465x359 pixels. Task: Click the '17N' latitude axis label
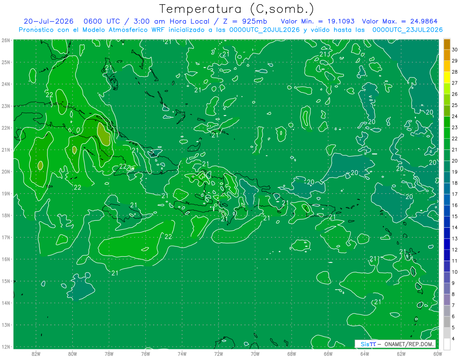coord(6,237)
